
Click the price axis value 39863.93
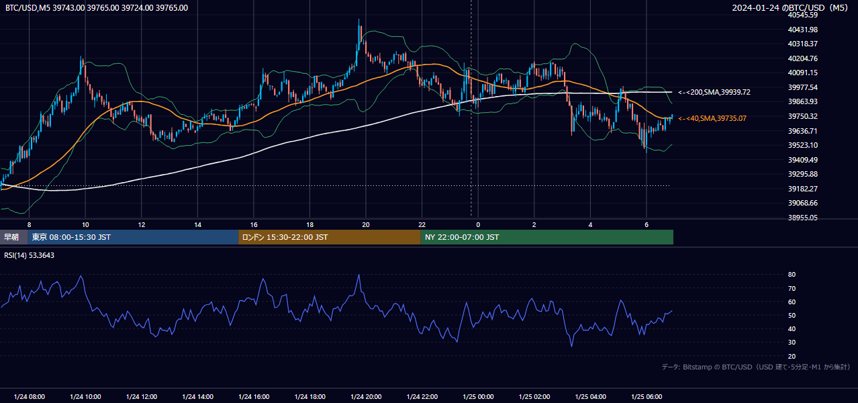pos(802,101)
